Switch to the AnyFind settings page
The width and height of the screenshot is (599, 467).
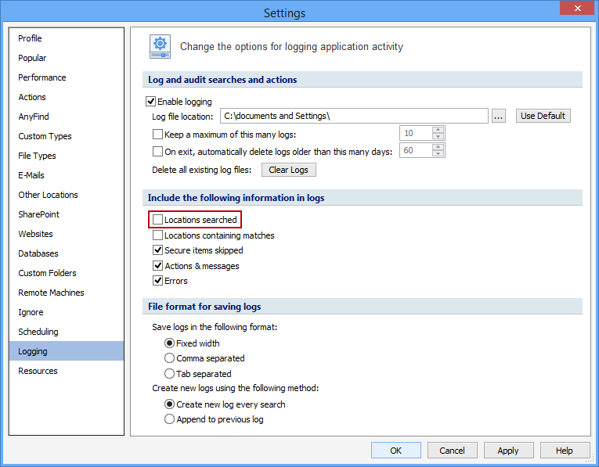point(34,117)
